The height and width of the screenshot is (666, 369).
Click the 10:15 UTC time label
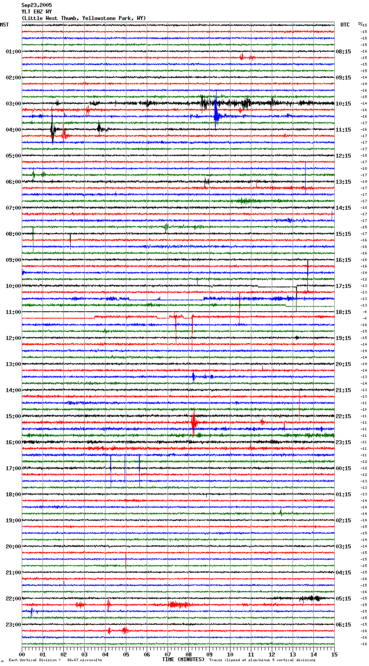(x=343, y=104)
